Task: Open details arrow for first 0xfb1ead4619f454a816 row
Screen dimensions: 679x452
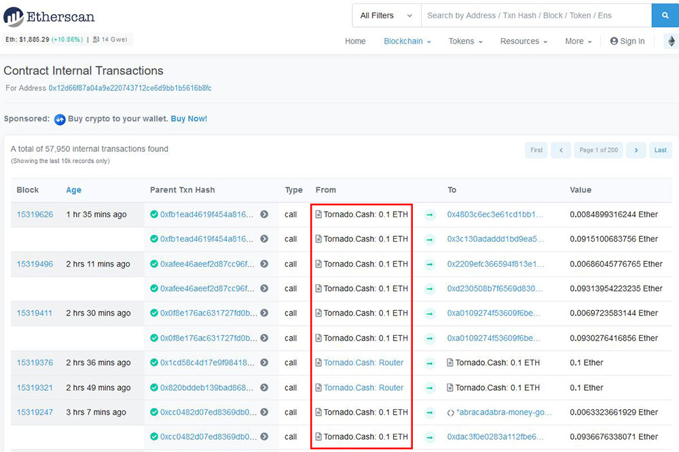Action: pyautogui.click(x=264, y=214)
